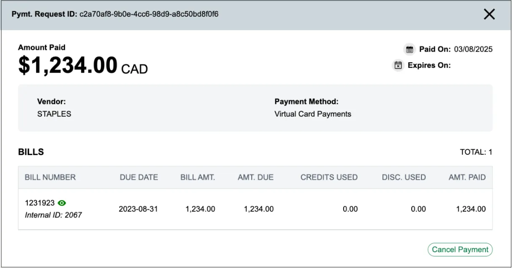This screenshot has height=268, width=512.
Task: Click the calendar icon next to Paid On
Action: coord(410,49)
